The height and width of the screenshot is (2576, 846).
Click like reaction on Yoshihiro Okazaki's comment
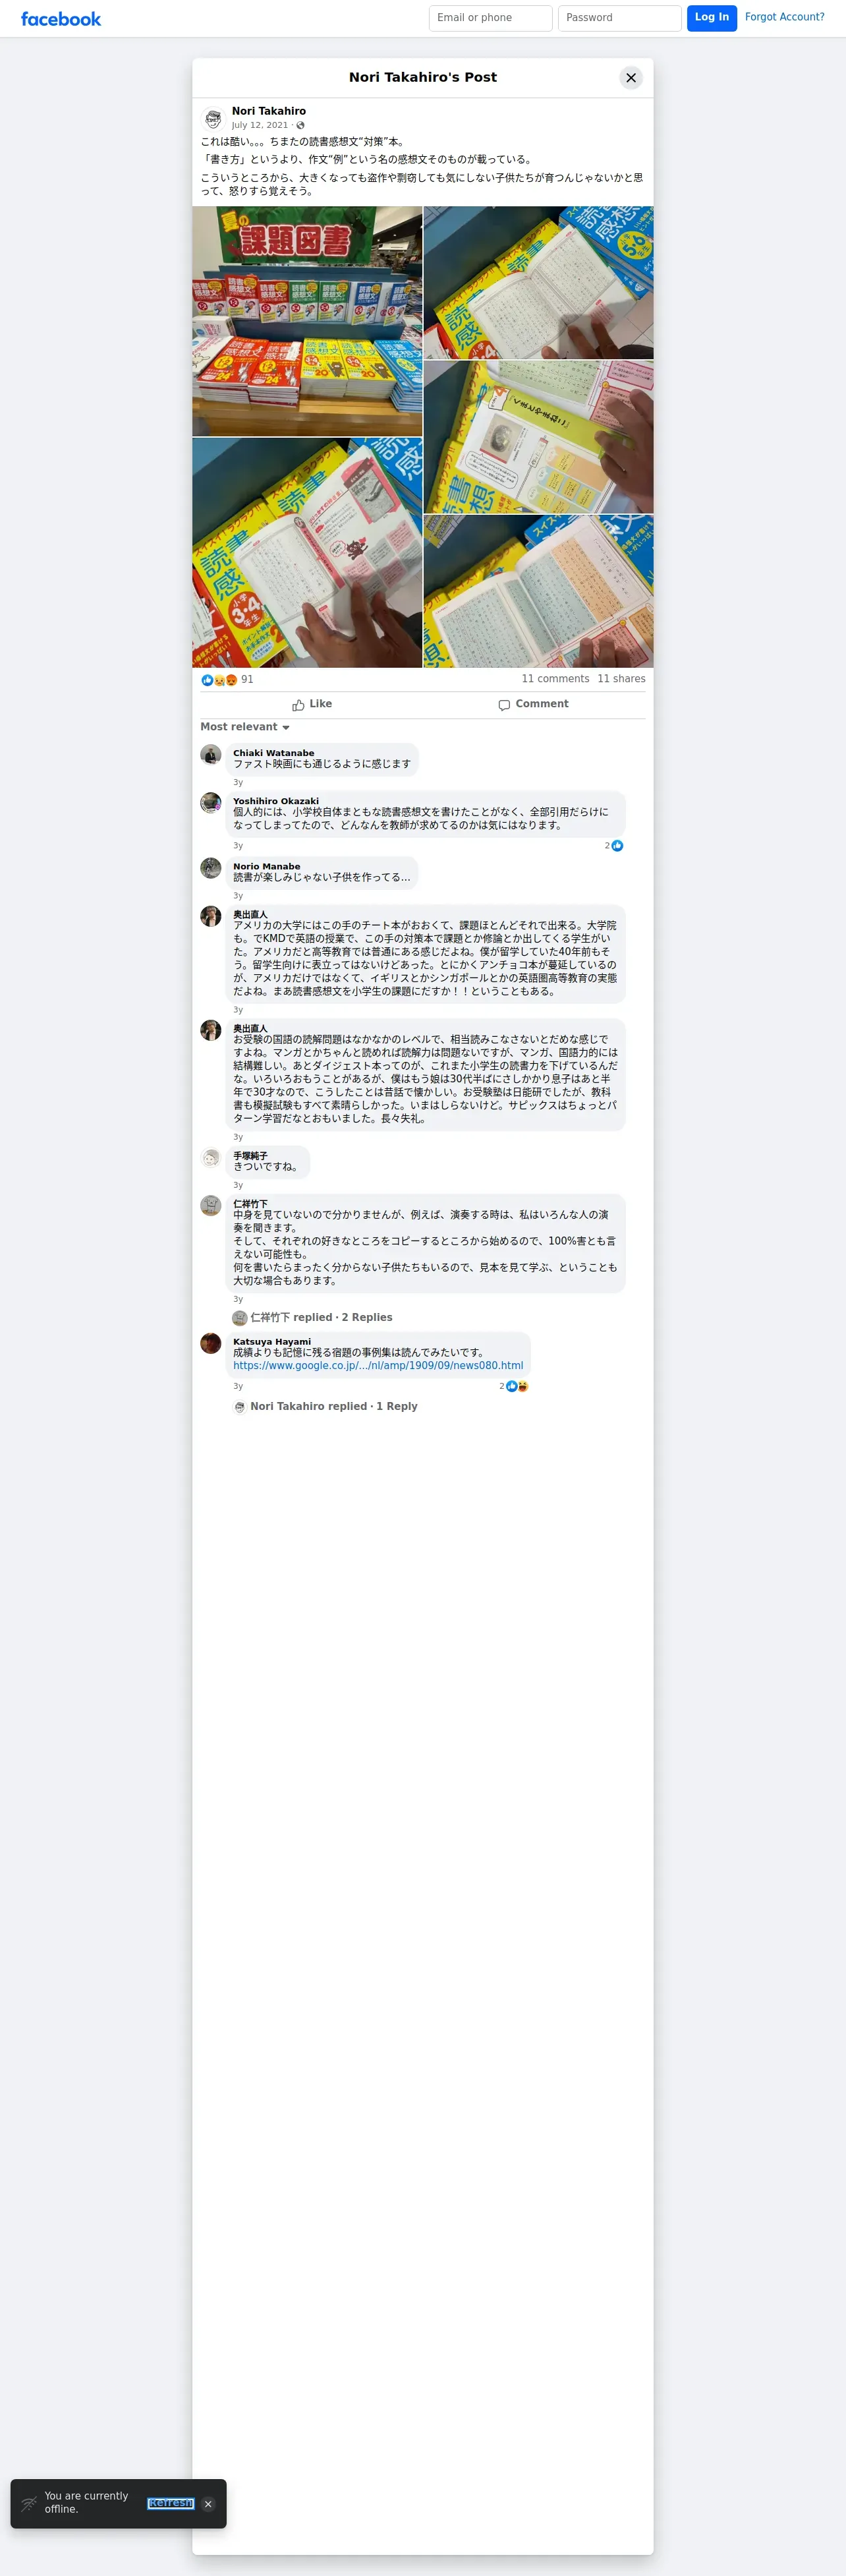pos(617,846)
